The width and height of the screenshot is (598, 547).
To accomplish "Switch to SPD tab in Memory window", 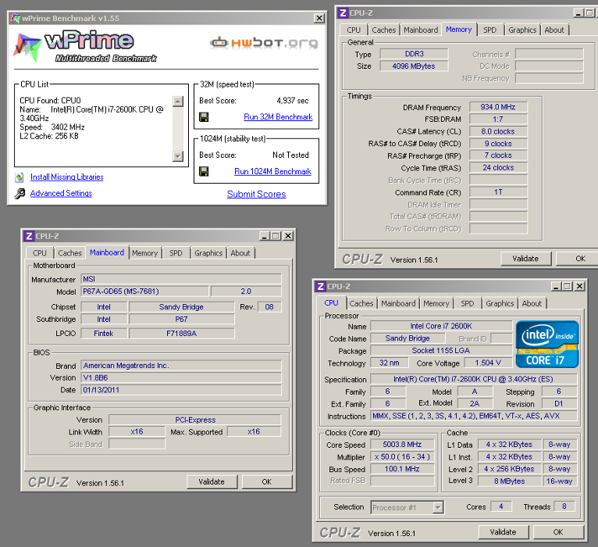I will pyautogui.click(x=490, y=30).
